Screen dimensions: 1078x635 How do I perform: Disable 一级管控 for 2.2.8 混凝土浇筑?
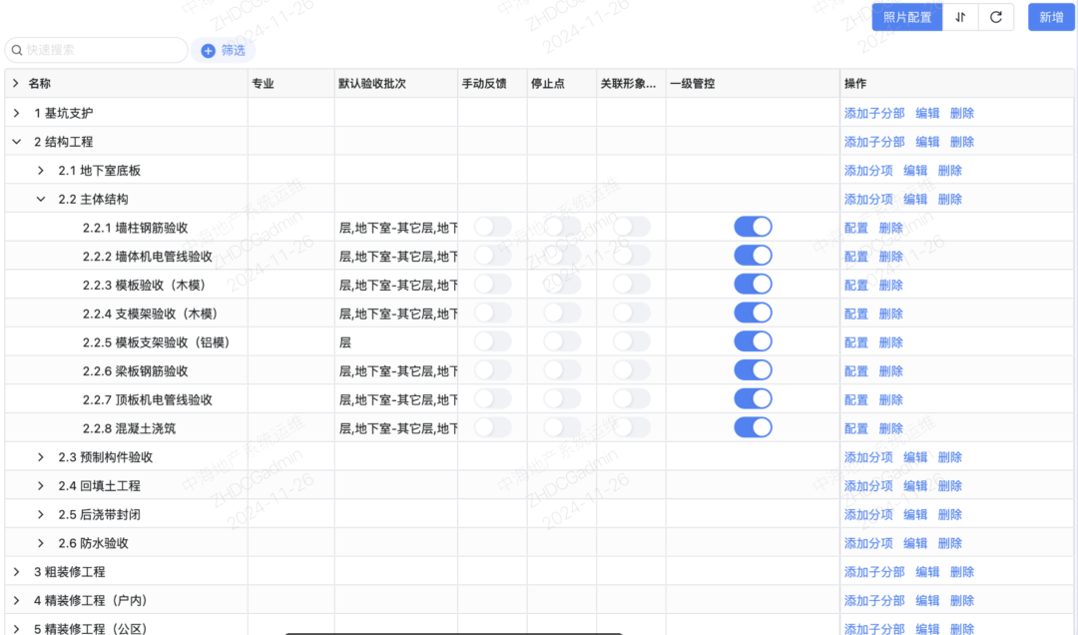coord(753,427)
